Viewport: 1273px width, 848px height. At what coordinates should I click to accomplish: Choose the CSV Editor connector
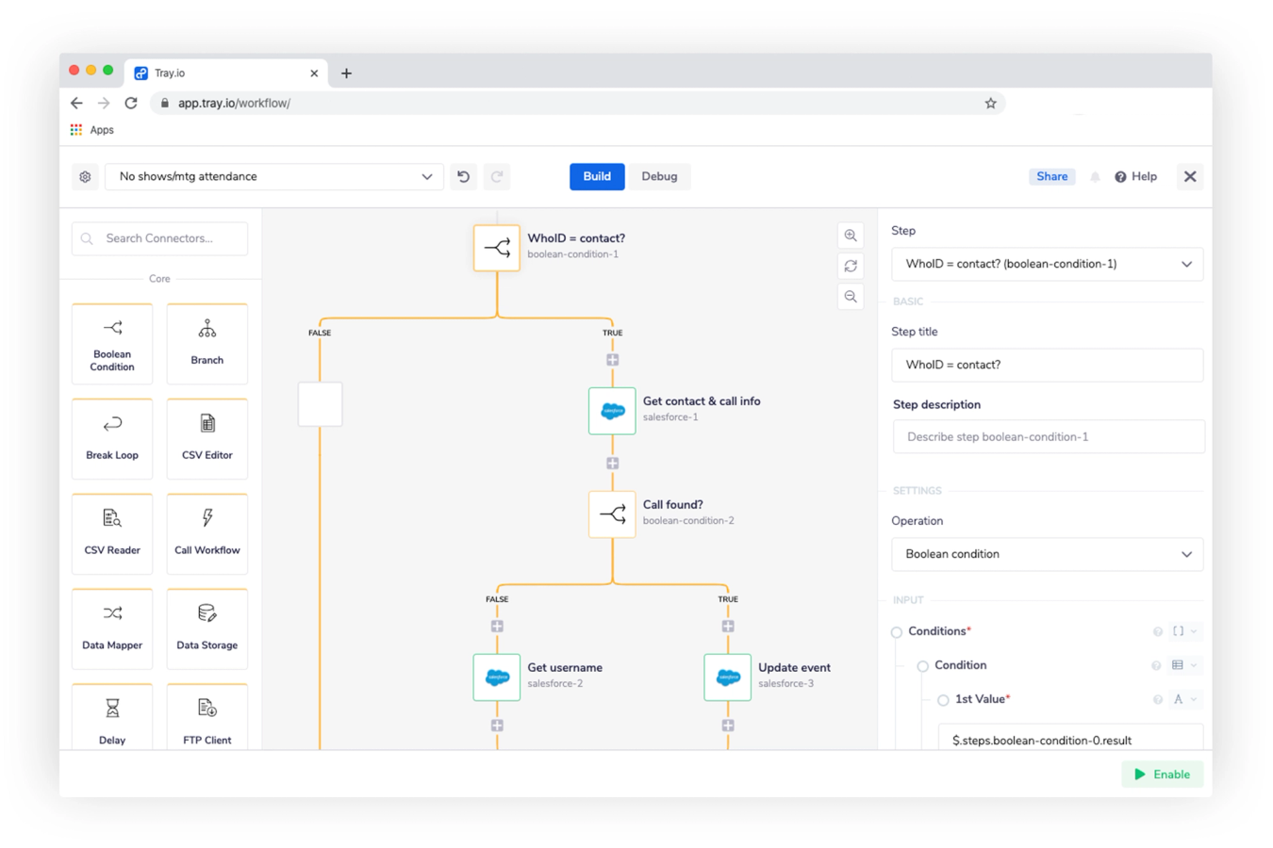point(207,439)
